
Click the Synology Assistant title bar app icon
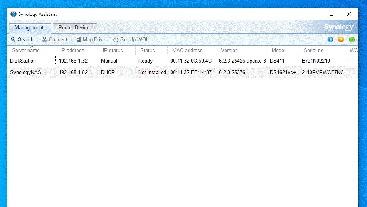coord(13,14)
